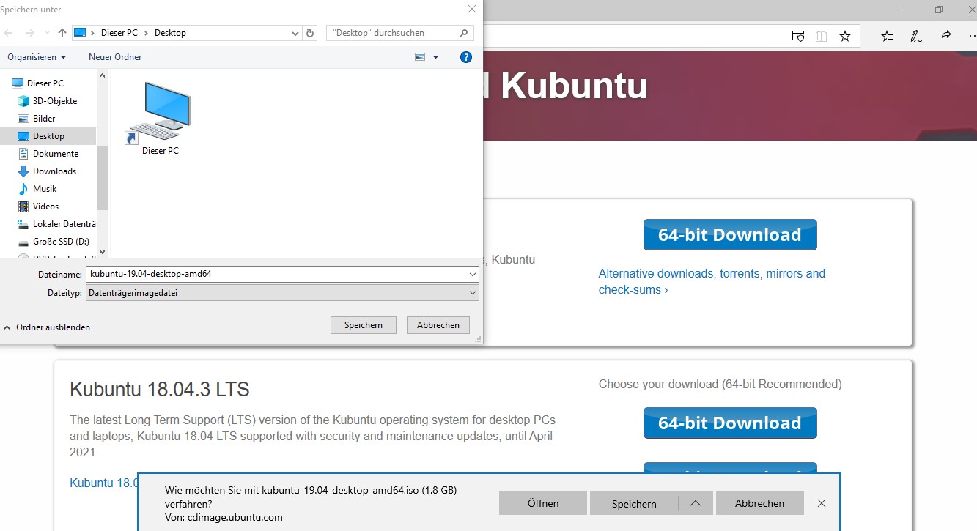Go up one folder level in the save dialog

pyautogui.click(x=62, y=33)
